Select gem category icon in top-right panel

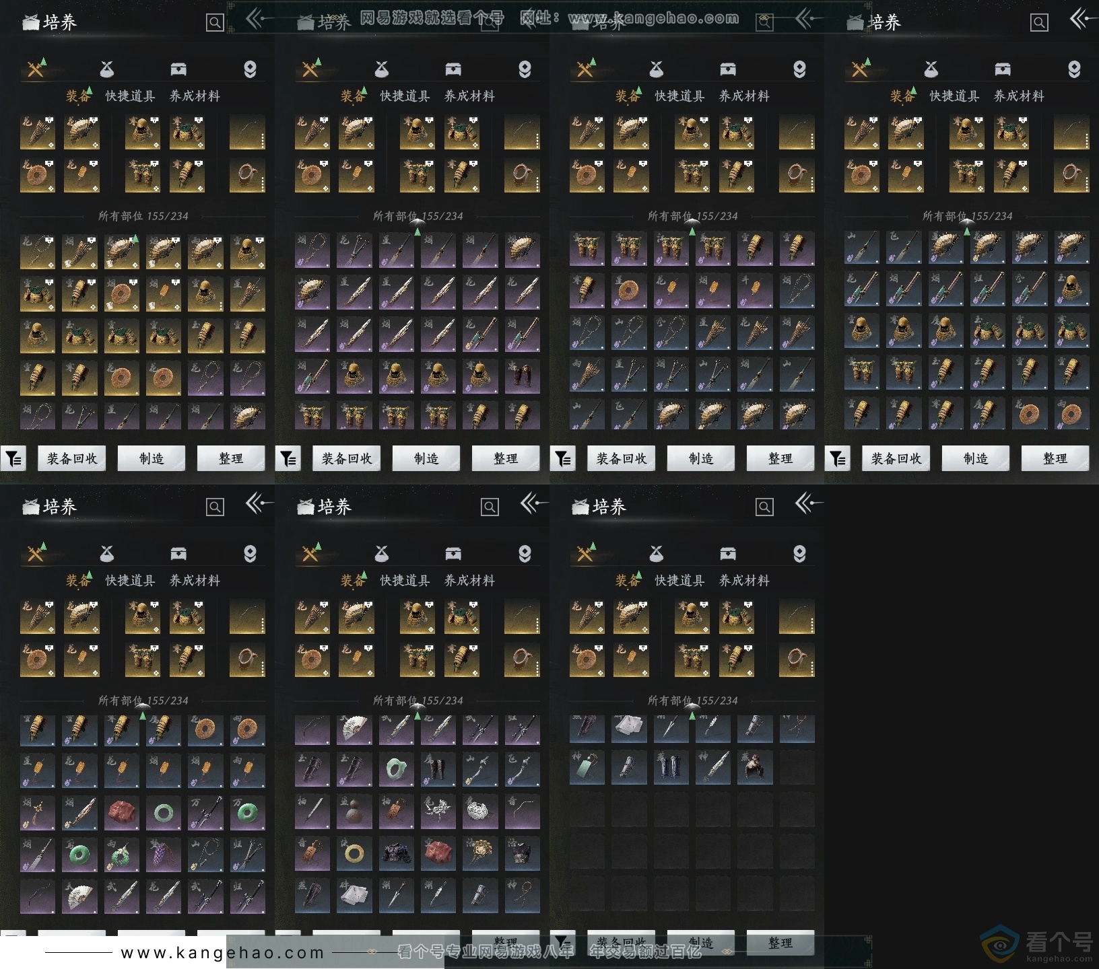[x=1074, y=69]
